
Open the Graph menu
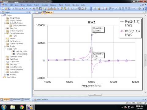click(x=29, y=5)
